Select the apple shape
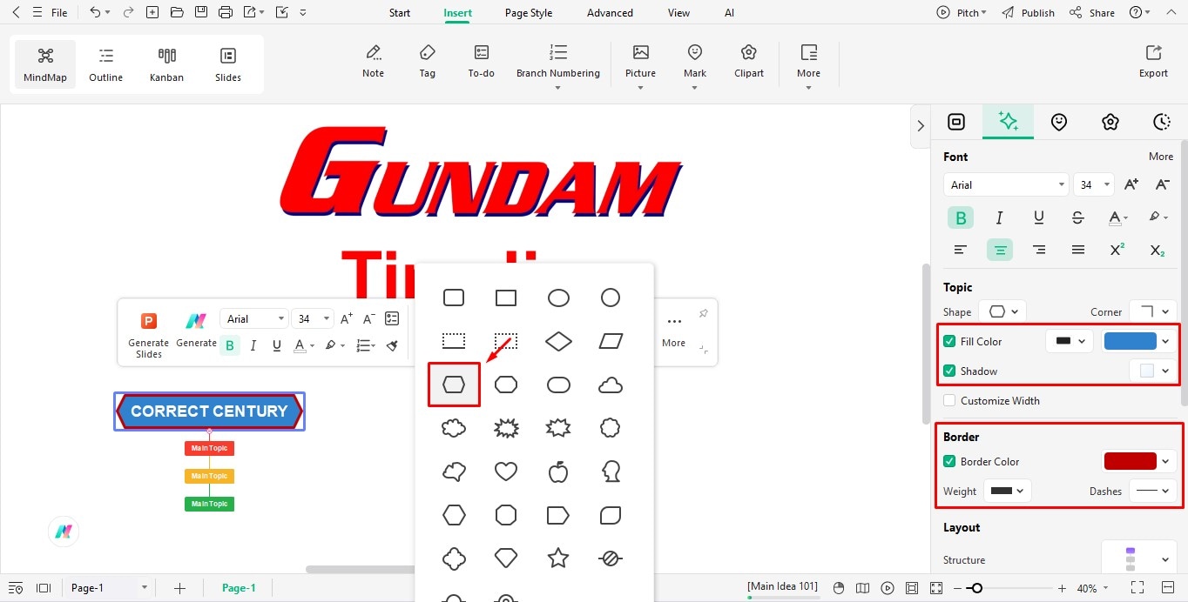This screenshot has height=602, width=1188. click(558, 472)
